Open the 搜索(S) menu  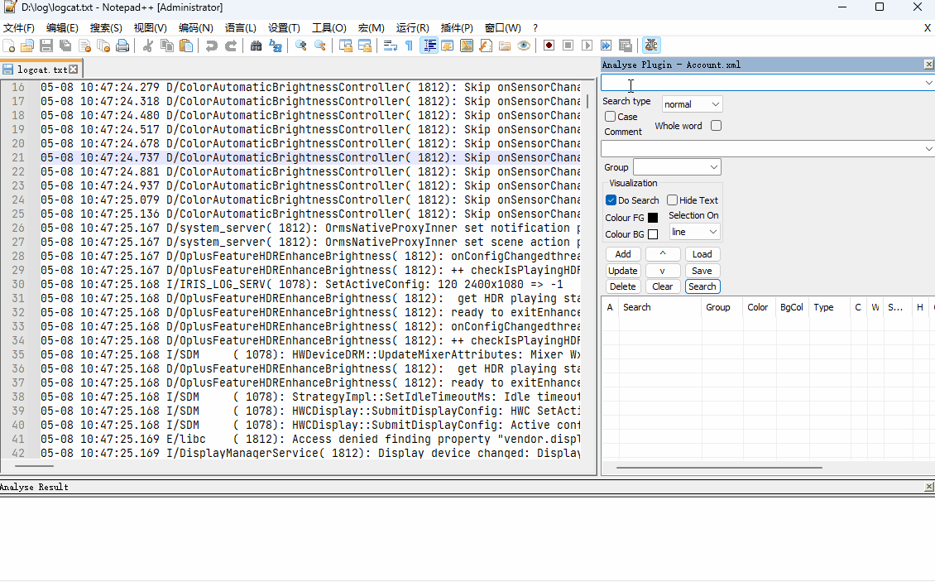pos(106,28)
